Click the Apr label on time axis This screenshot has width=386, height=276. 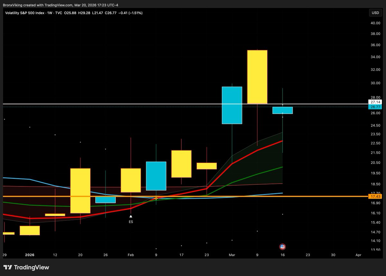(x=358, y=255)
